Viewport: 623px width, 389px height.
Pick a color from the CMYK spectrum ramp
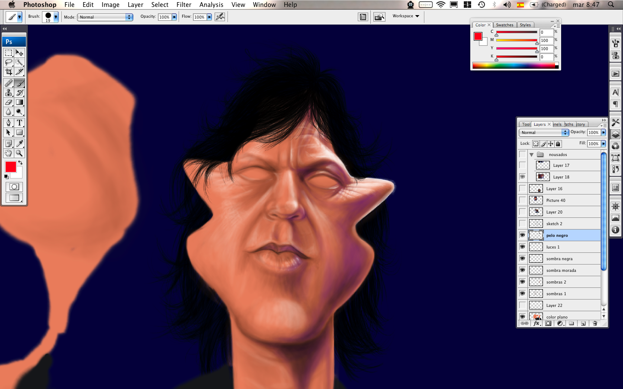click(515, 66)
